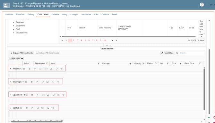This screenshot has width=215, height=123.
Task: Click the trash icon in the Recipe row
Action: coord(30,69)
